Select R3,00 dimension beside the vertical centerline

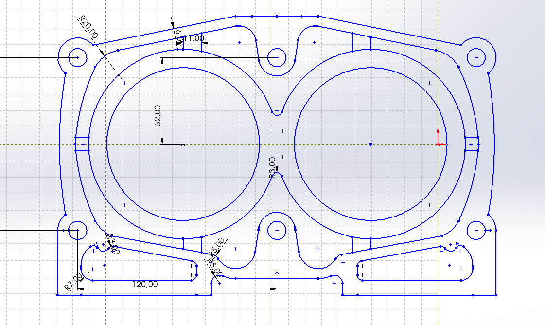(273, 167)
